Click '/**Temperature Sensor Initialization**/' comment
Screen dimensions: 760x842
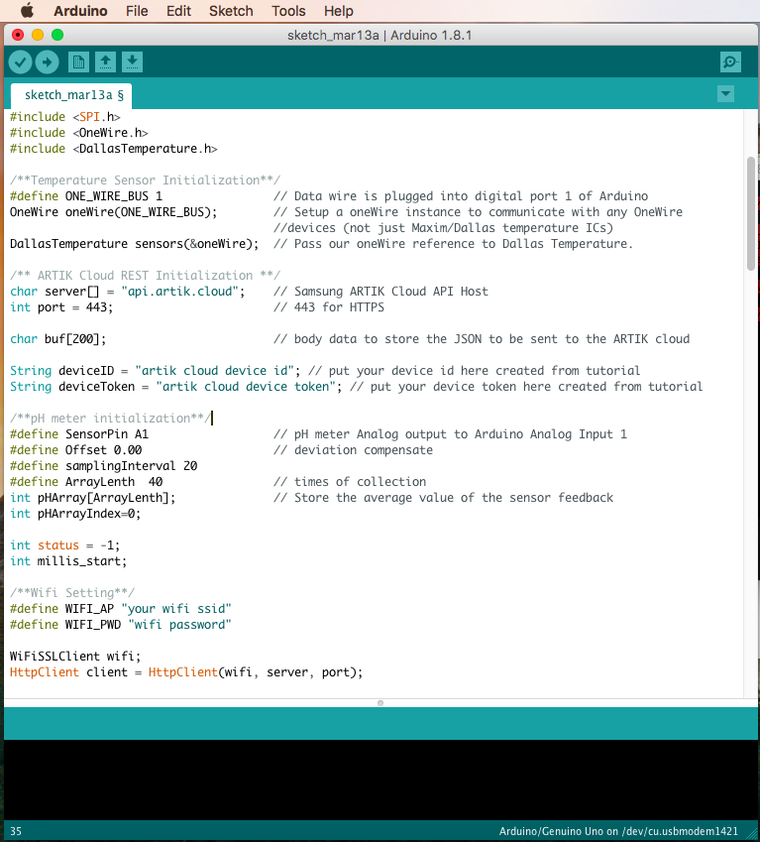(x=145, y=180)
